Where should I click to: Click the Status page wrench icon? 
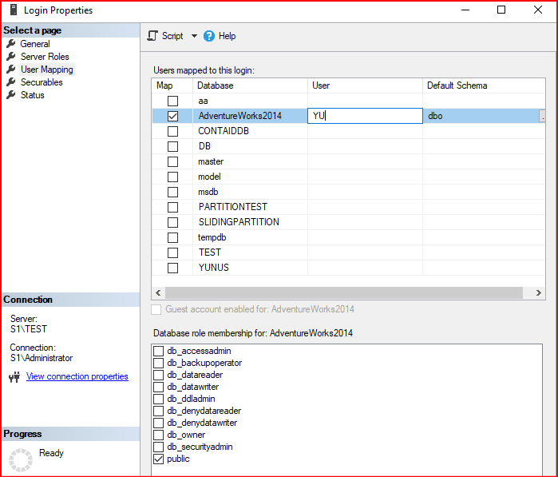pyautogui.click(x=11, y=95)
